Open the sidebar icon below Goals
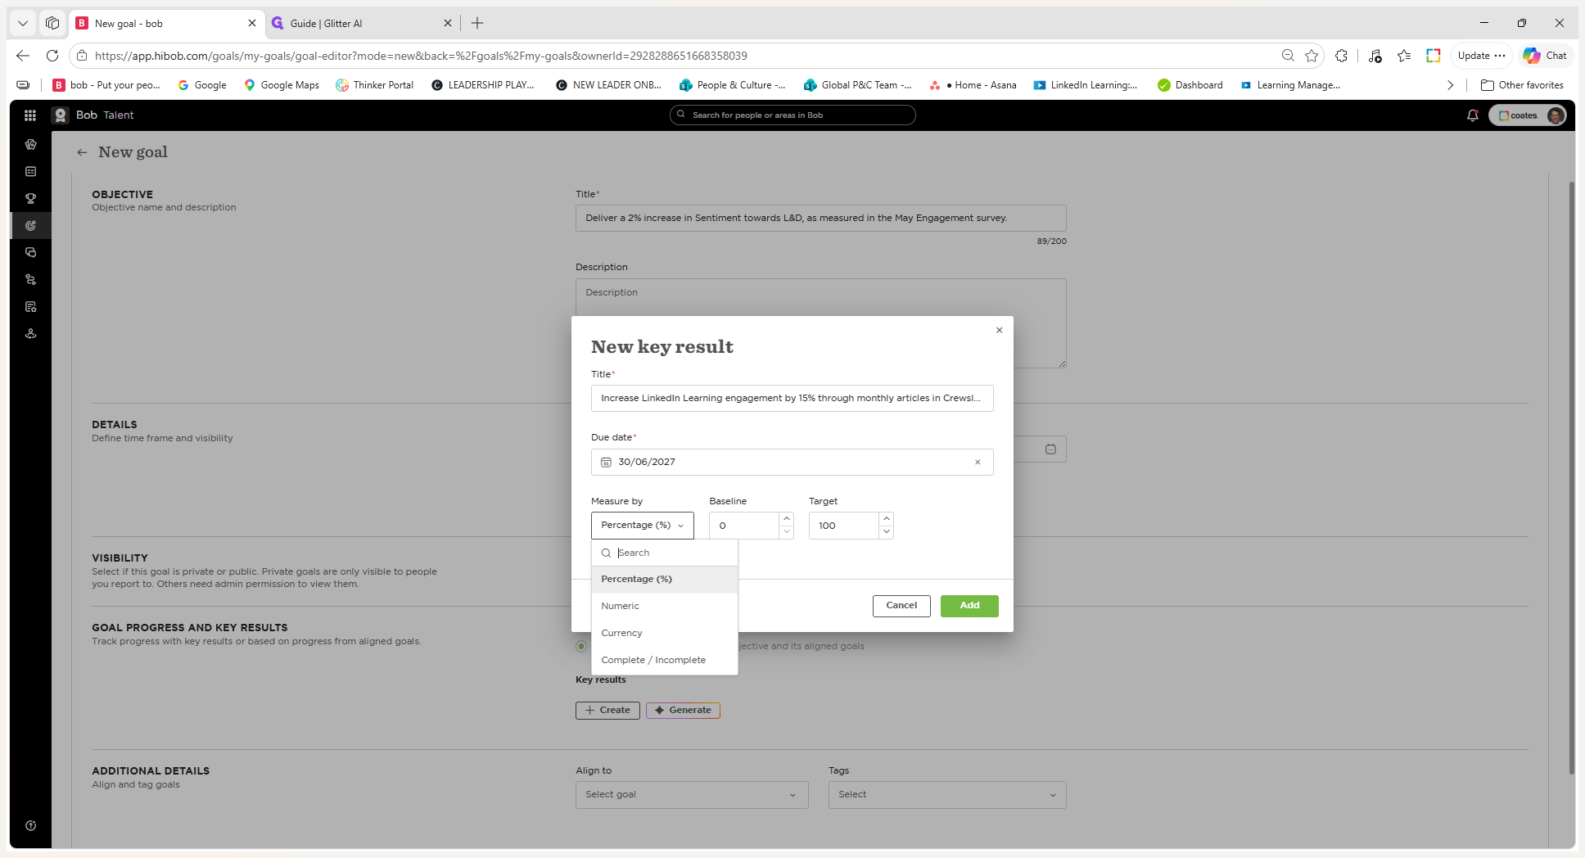Image resolution: width=1585 pixels, height=858 pixels. [31, 252]
